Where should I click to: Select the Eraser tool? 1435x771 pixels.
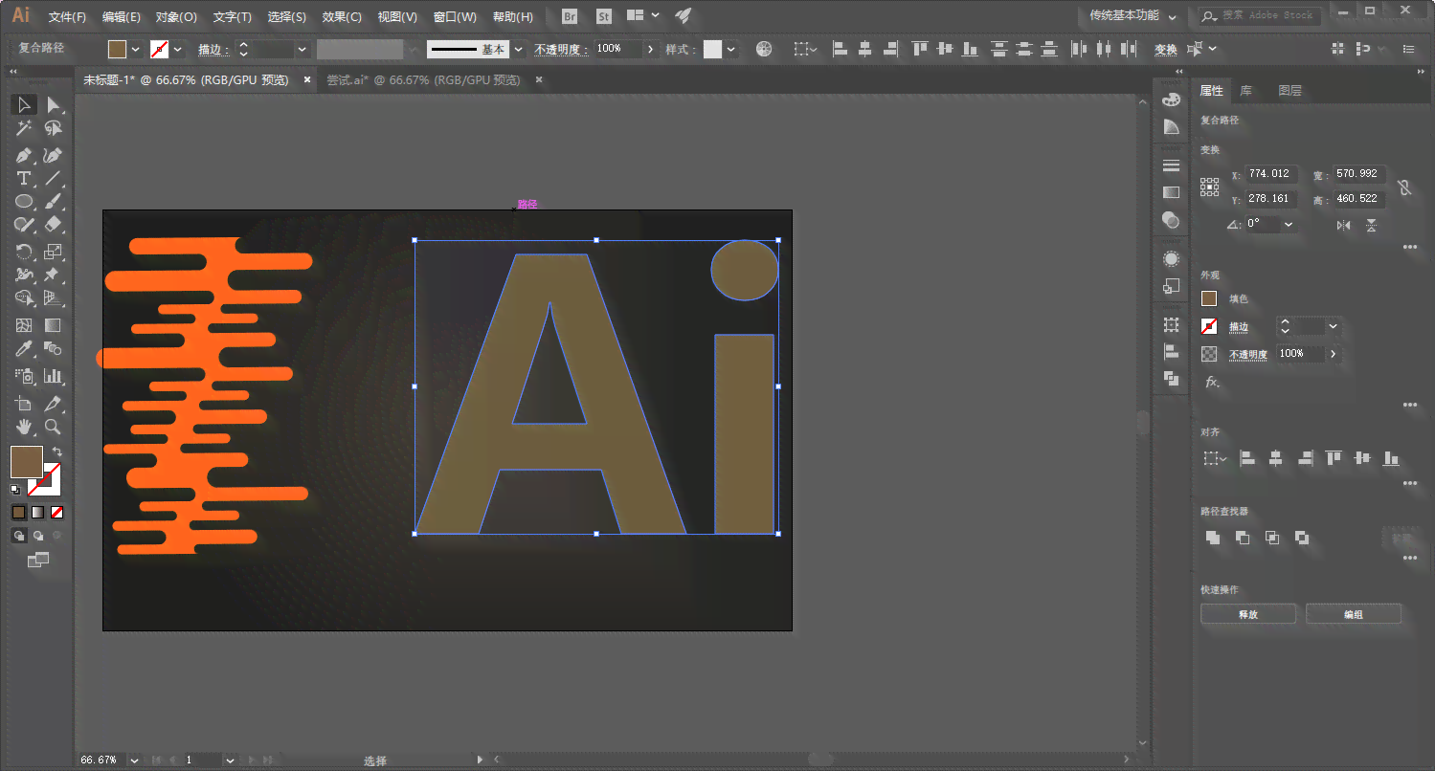[x=54, y=225]
